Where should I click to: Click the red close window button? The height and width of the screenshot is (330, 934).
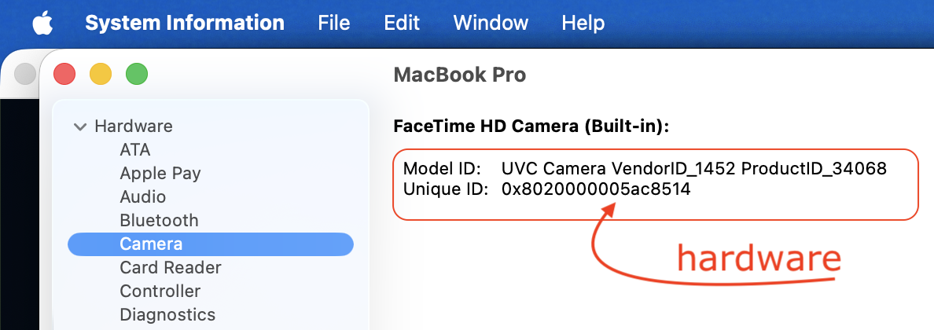click(x=64, y=75)
